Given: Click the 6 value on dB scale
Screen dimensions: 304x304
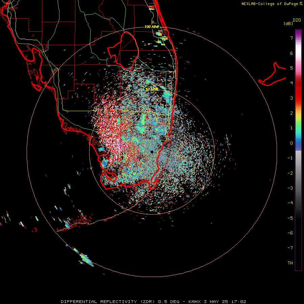Looking at the screenshot, I should (292, 53).
